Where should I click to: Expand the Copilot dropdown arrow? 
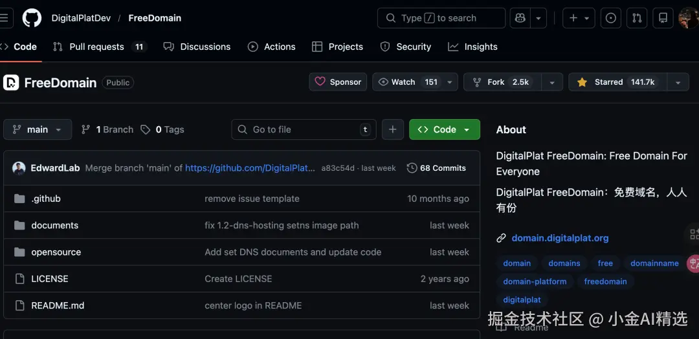tap(538, 18)
